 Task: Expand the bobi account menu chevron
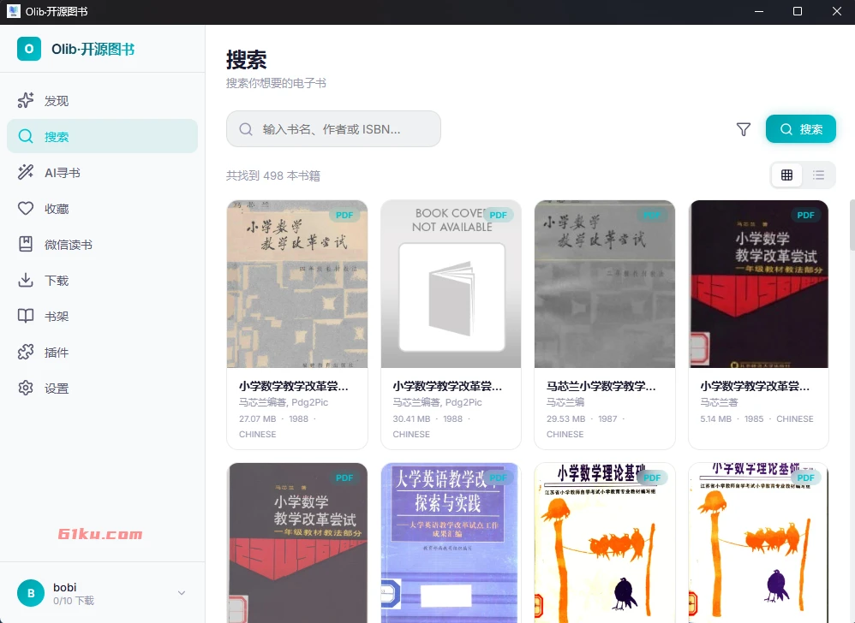pos(182,592)
